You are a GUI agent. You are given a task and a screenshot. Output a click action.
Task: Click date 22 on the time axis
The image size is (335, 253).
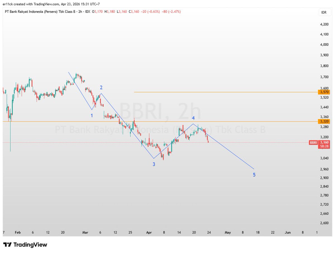(x=273, y=232)
